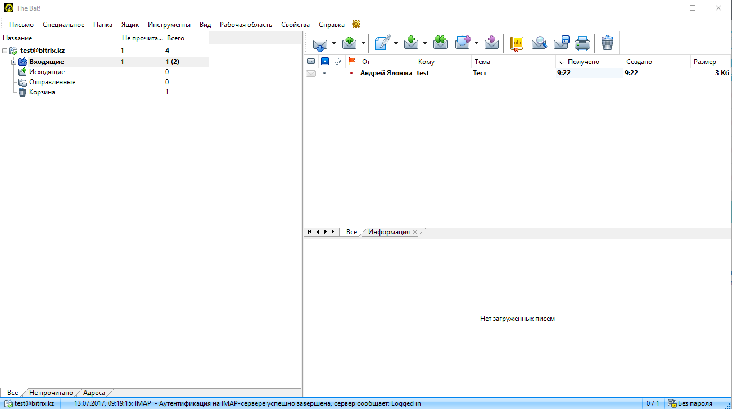This screenshot has width=732, height=409.
Task: Select the Корзина folder
Action: 42,92
